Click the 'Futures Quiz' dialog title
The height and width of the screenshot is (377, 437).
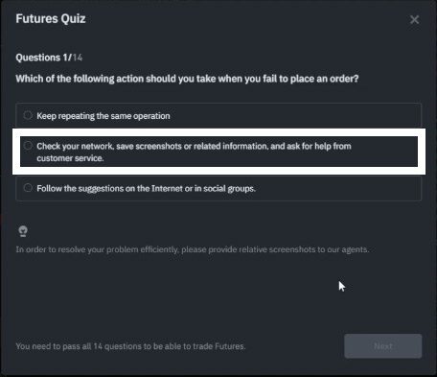[51, 18]
